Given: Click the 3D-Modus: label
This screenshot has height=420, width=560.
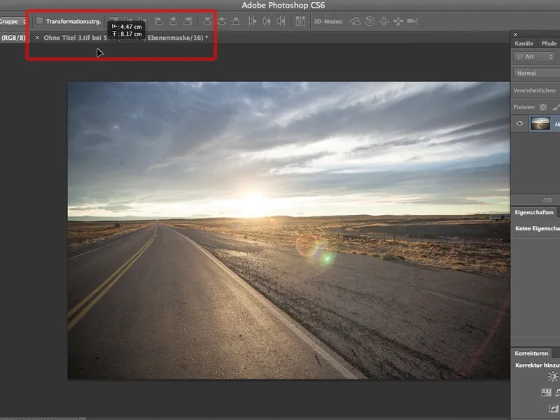Looking at the screenshot, I should pos(328,22).
